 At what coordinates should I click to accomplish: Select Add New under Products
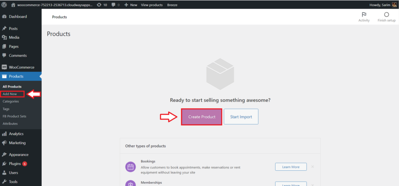(10, 94)
